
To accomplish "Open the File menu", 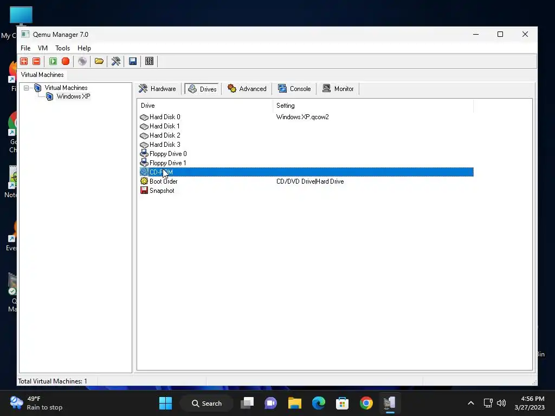I will coord(25,48).
